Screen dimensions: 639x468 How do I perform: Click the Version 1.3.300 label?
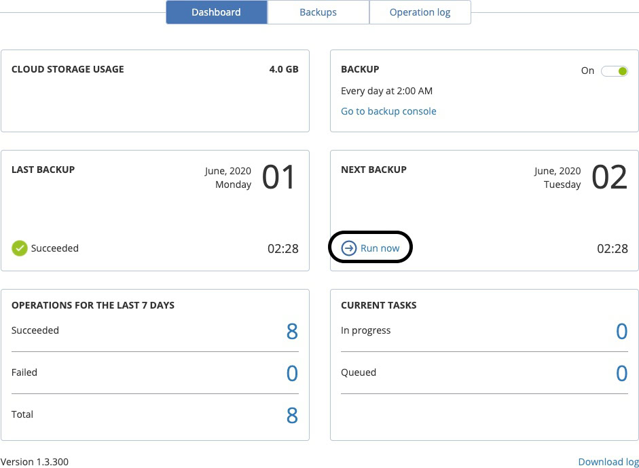[x=36, y=462]
